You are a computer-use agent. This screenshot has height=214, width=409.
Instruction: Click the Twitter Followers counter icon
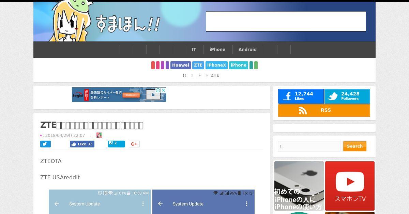pos(332,96)
